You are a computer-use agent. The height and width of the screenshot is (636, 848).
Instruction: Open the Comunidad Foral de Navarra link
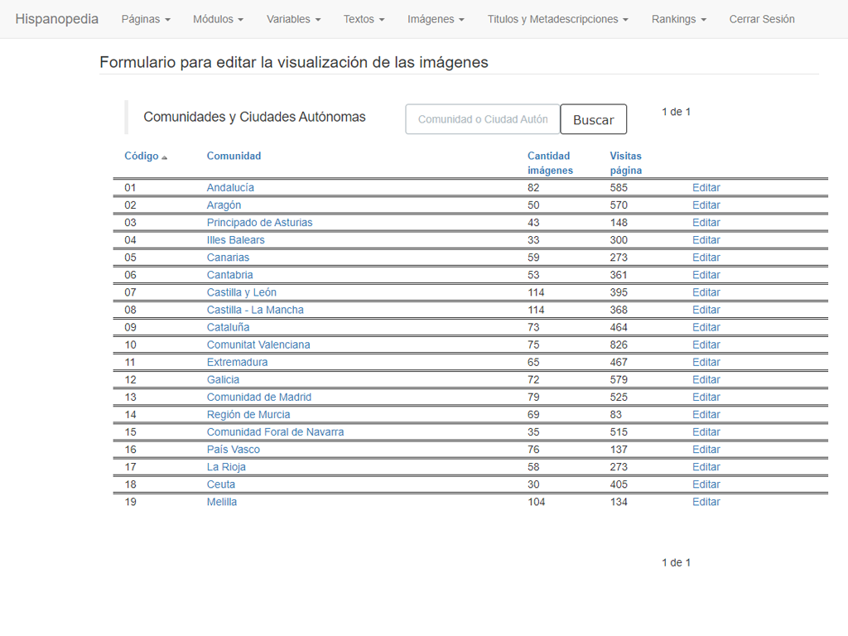pos(275,432)
